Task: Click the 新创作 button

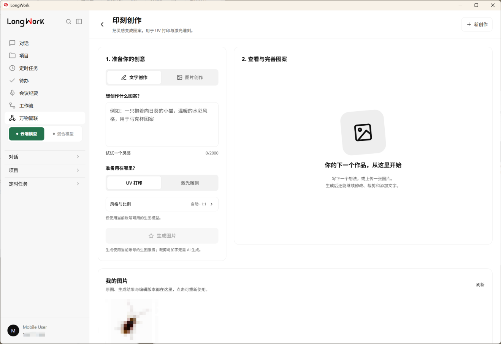Action: coord(477,24)
